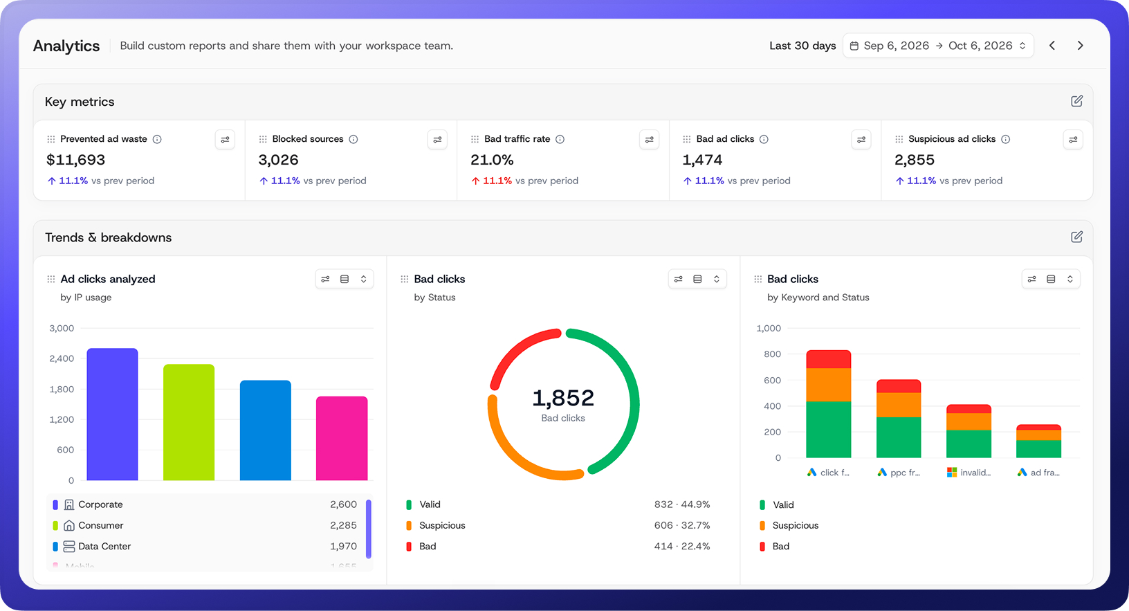The width and height of the screenshot is (1129, 611).
Task: Switch Bad clicks by Status to table view
Action: (697, 279)
